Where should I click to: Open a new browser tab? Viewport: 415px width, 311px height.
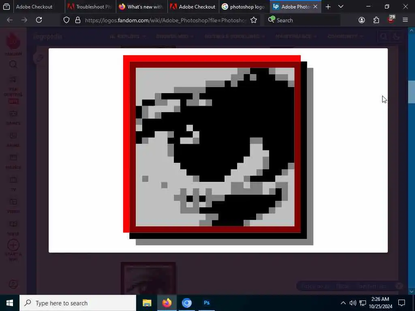click(x=328, y=6)
